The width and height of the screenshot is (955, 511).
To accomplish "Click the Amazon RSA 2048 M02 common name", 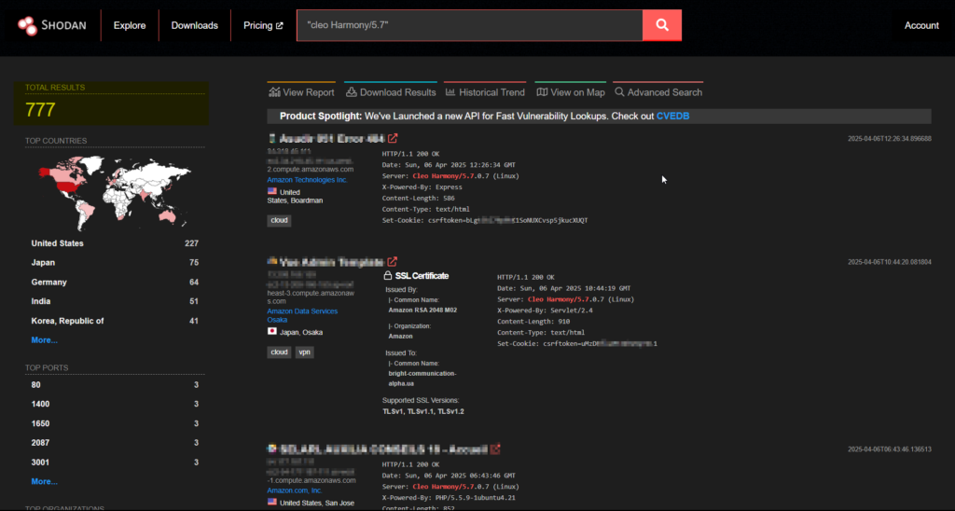I will (422, 310).
